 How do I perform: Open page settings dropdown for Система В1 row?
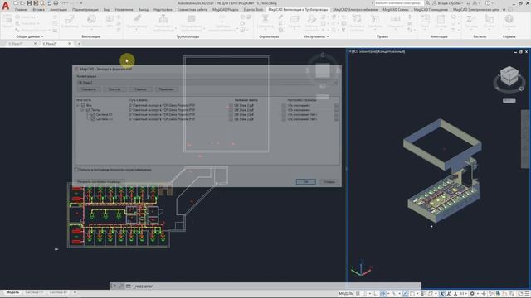(x=336, y=114)
